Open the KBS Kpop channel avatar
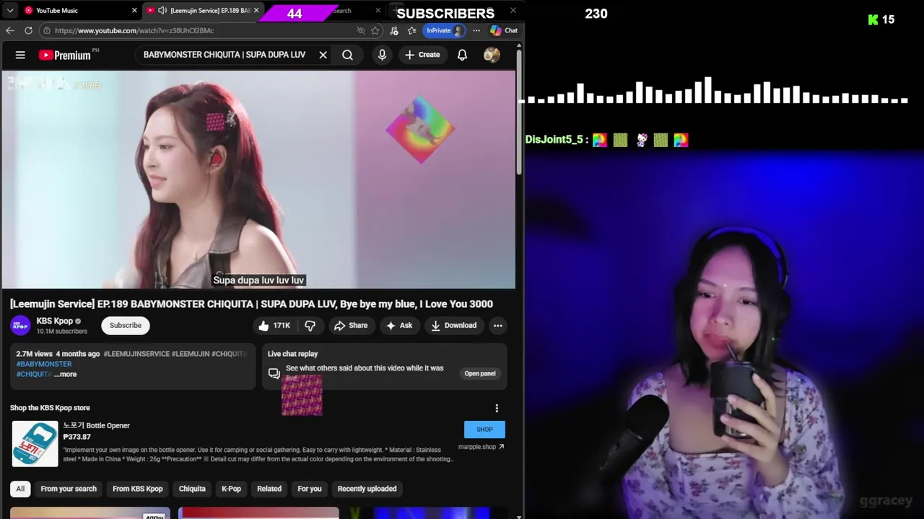 tap(20, 325)
